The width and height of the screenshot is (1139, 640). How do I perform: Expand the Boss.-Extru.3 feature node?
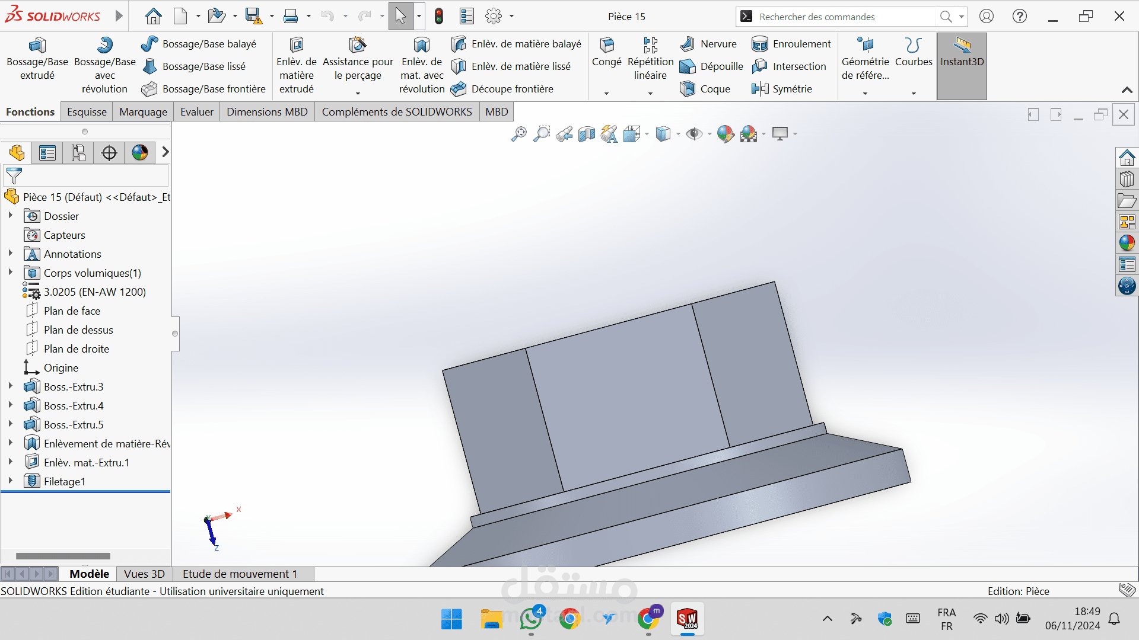(x=10, y=386)
